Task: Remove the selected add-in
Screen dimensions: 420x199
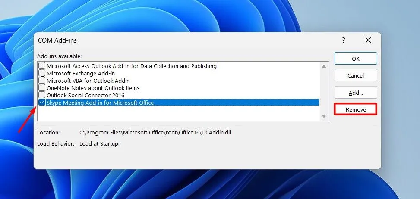Action: (x=356, y=109)
